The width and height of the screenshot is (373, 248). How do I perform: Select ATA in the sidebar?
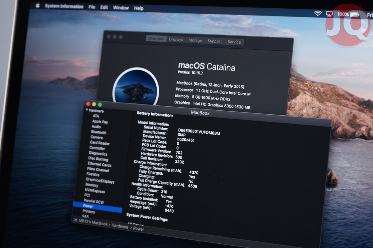click(96, 116)
